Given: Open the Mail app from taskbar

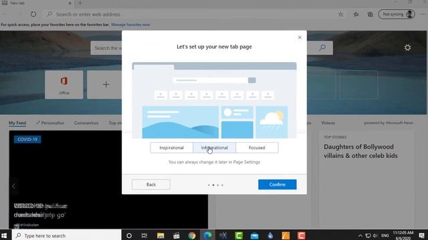Looking at the screenshot, I should pos(254,235).
